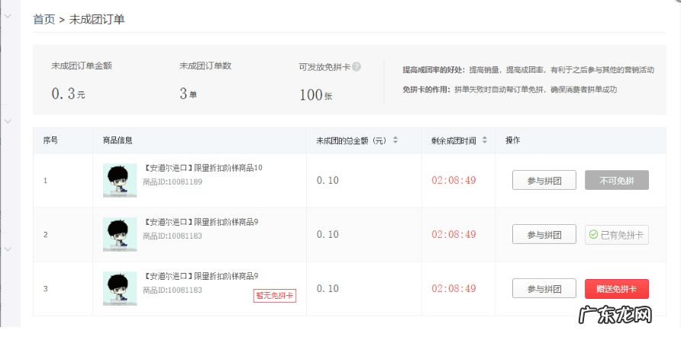Click 参与拼团 for row 3 product
Screen dimensions: 681x337
tap(544, 289)
